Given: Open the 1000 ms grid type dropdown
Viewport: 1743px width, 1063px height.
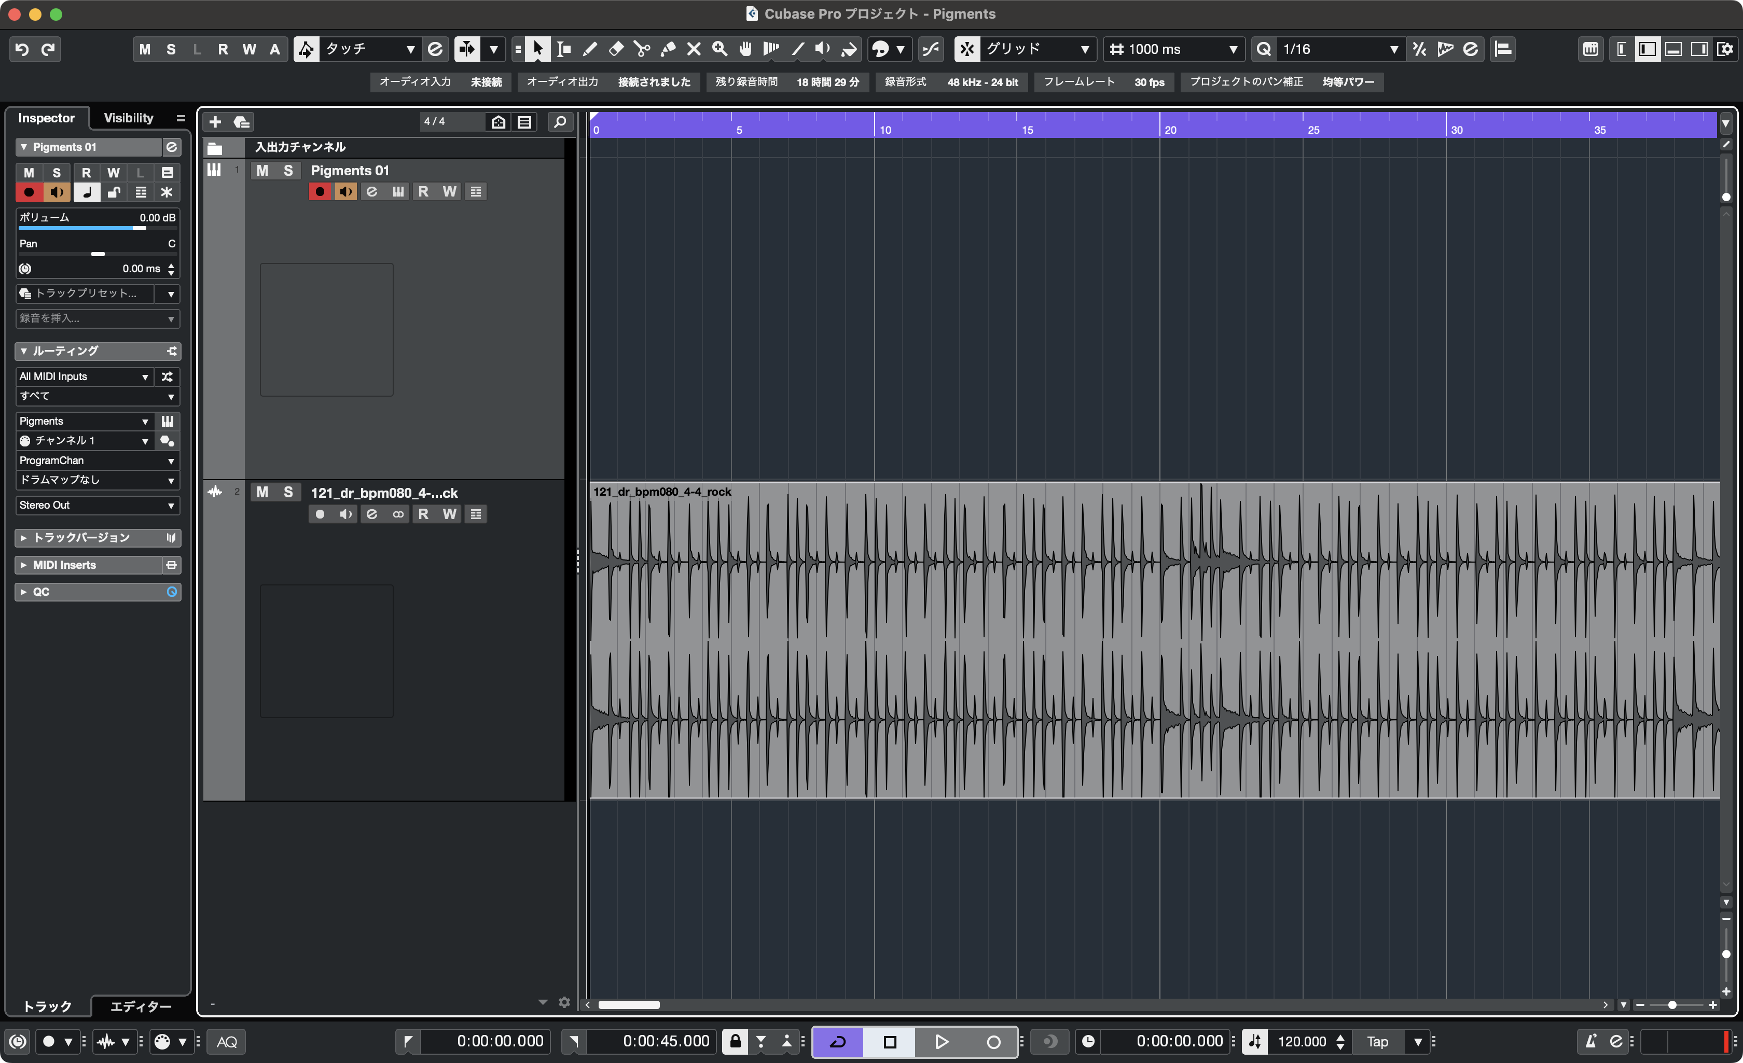Looking at the screenshot, I should [x=1174, y=49].
